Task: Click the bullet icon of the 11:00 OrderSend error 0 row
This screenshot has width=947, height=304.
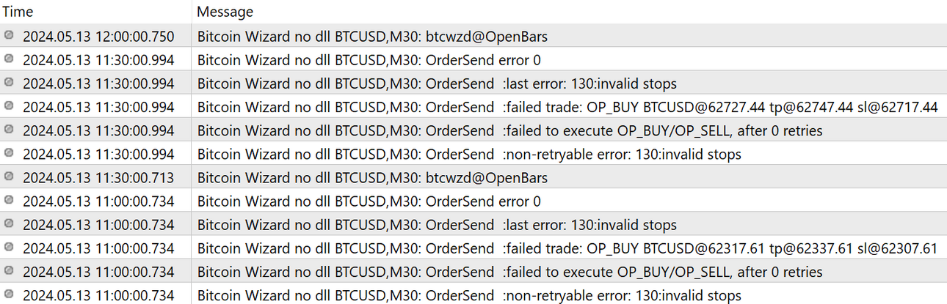Action: 10,200
